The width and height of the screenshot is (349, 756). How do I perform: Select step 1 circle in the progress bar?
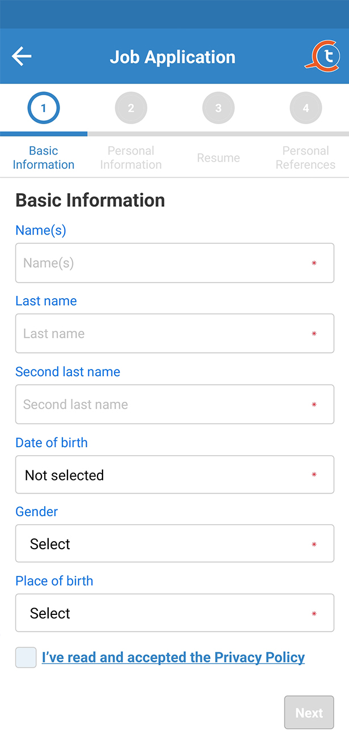44,108
